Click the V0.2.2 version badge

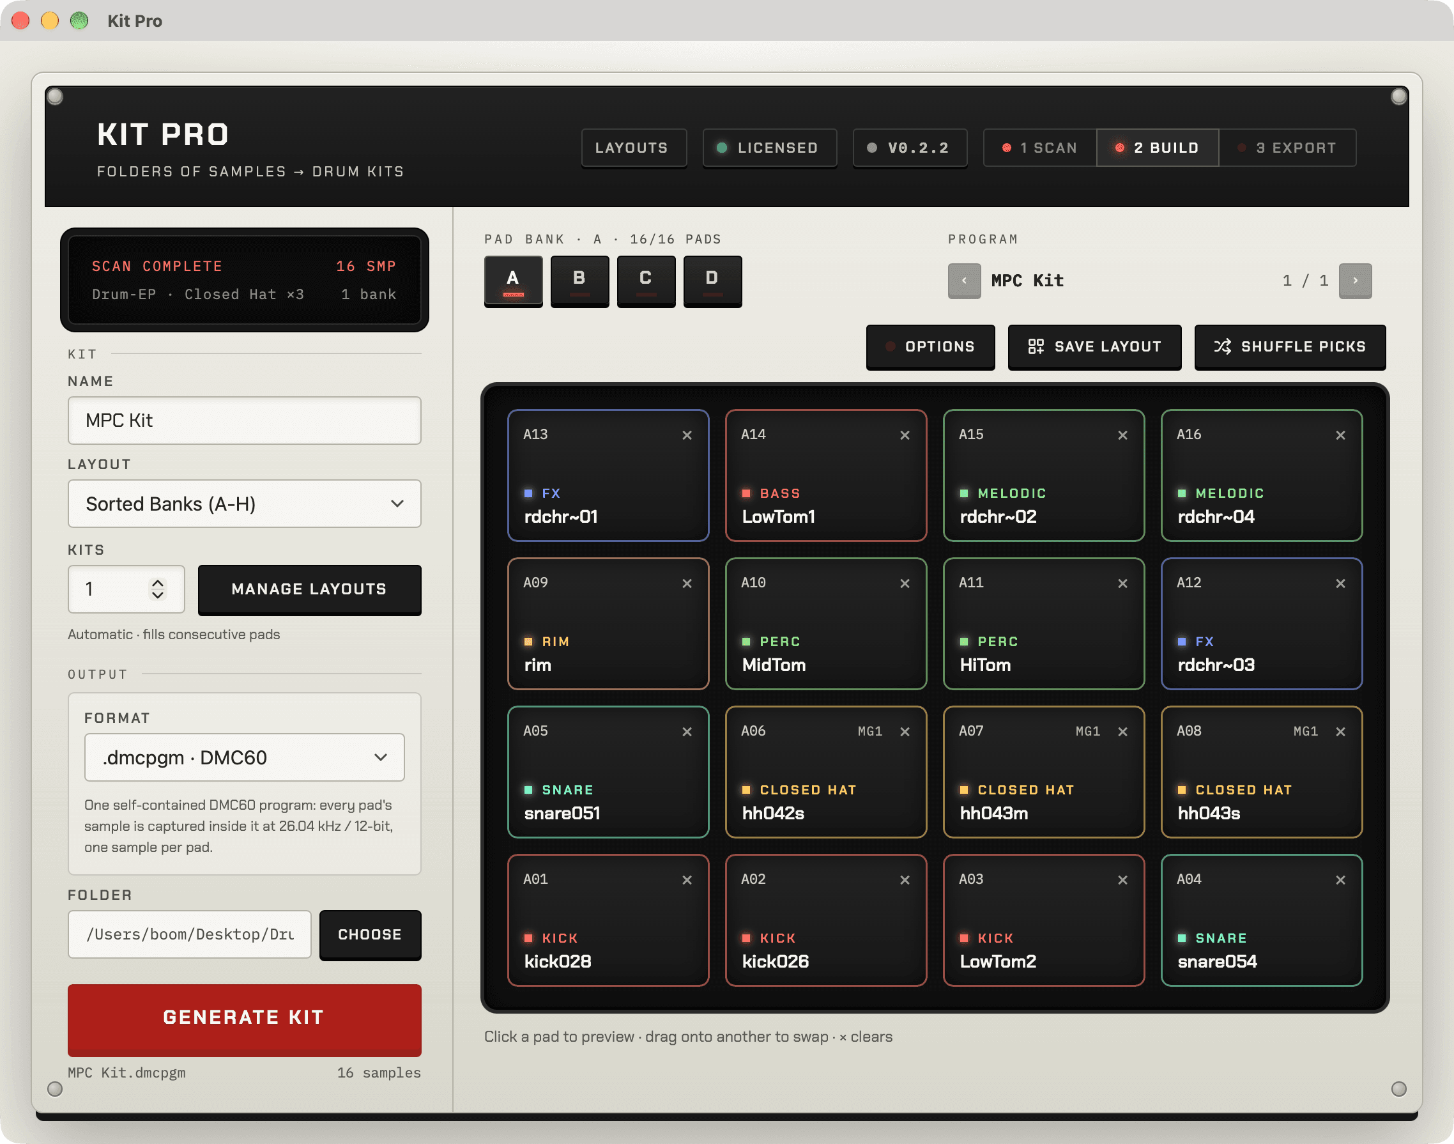(x=910, y=148)
